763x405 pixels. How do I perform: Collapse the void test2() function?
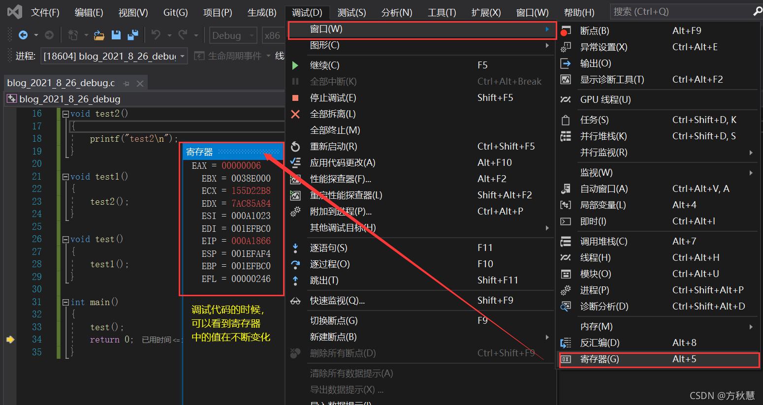[x=65, y=114]
